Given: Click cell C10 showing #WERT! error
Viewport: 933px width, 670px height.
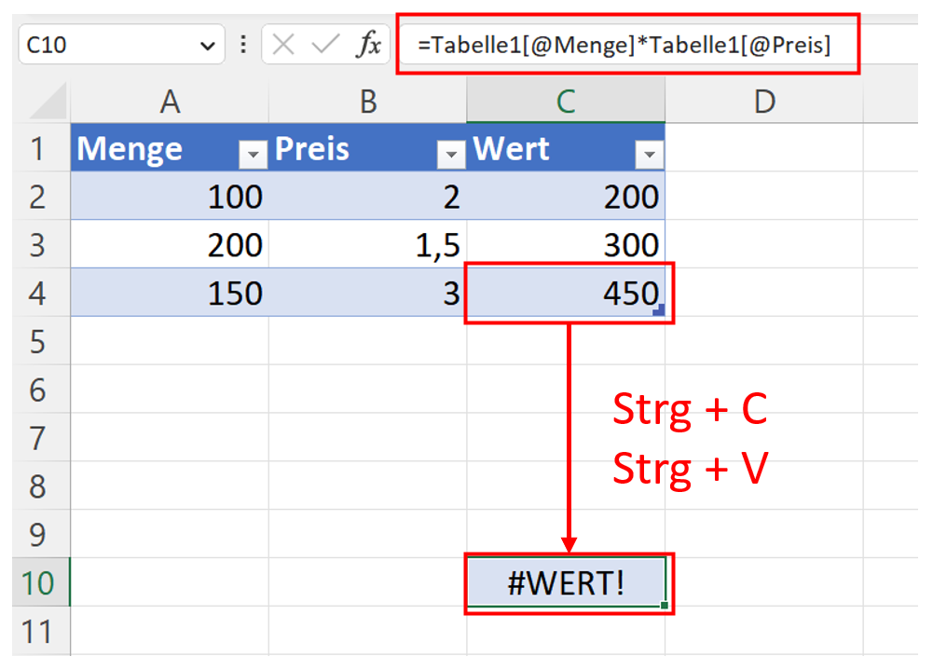Looking at the screenshot, I should (567, 583).
